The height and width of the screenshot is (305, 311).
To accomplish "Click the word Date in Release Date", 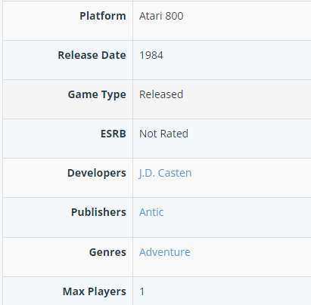I will click(114, 55).
